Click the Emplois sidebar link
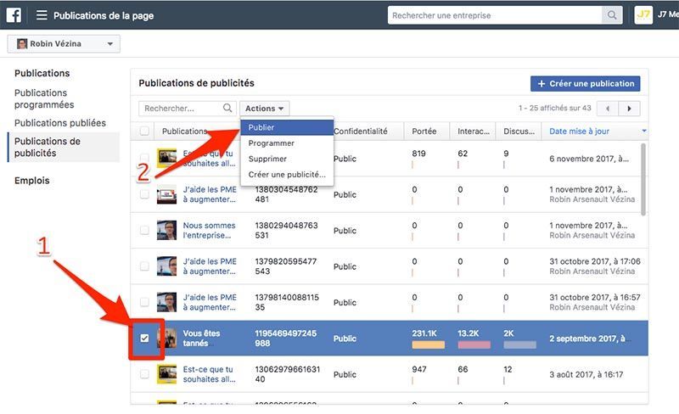This screenshot has width=679, height=414. (32, 181)
